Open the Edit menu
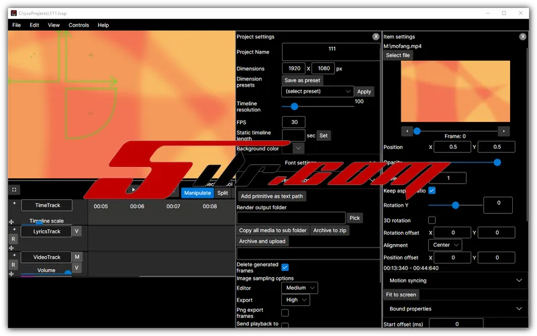 coord(34,25)
